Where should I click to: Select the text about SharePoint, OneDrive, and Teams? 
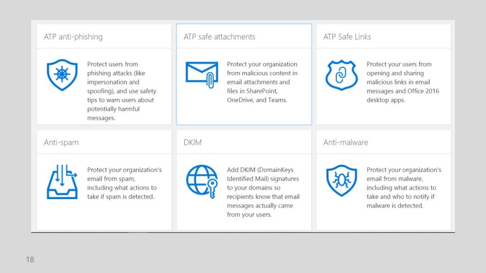(262, 82)
